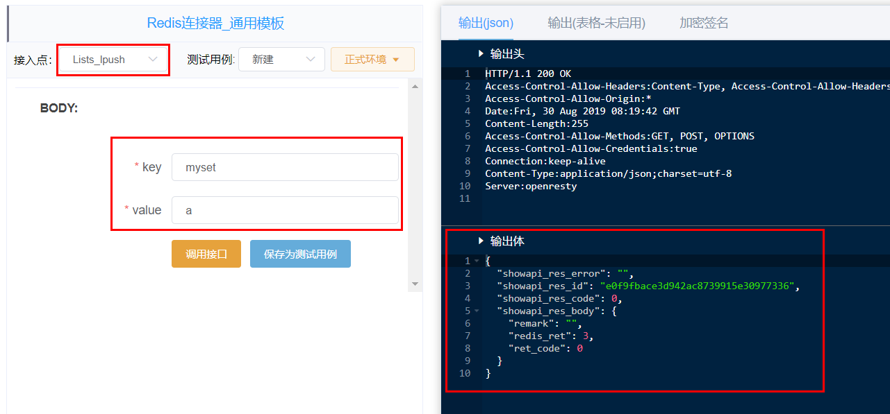Click the Redis连接器_通用模板 title
The height and width of the screenshot is (414, 890).
coord(215,24)
